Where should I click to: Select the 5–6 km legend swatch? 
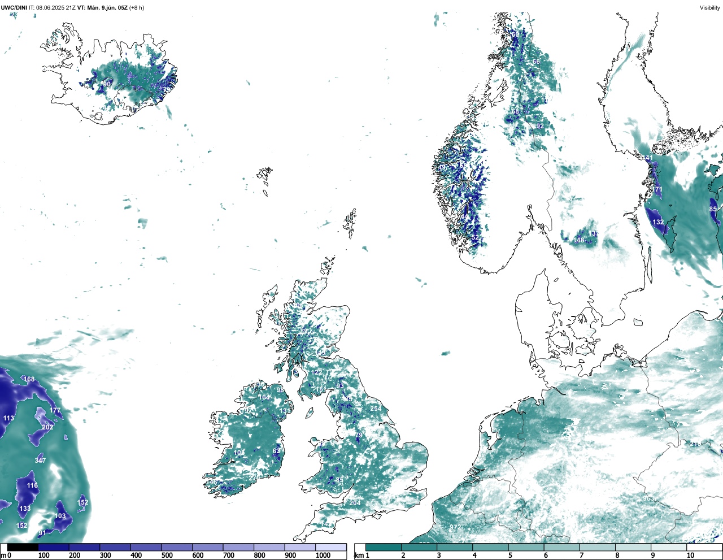[x=526, y=548]
